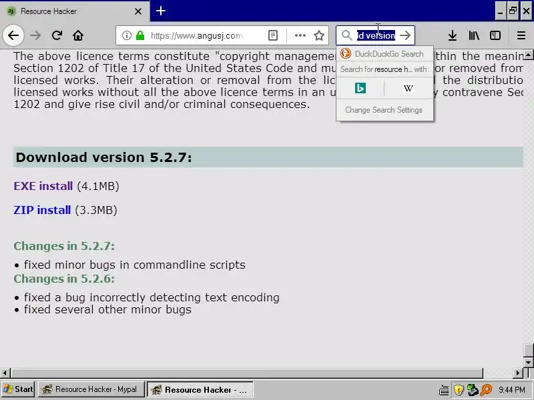Click the forward navigation arrow

[35, 35]
